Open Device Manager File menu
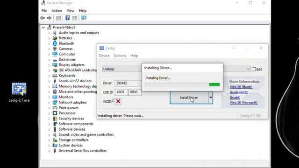The image size is (299, 168). pyautogui.click(x=44, y=11)
